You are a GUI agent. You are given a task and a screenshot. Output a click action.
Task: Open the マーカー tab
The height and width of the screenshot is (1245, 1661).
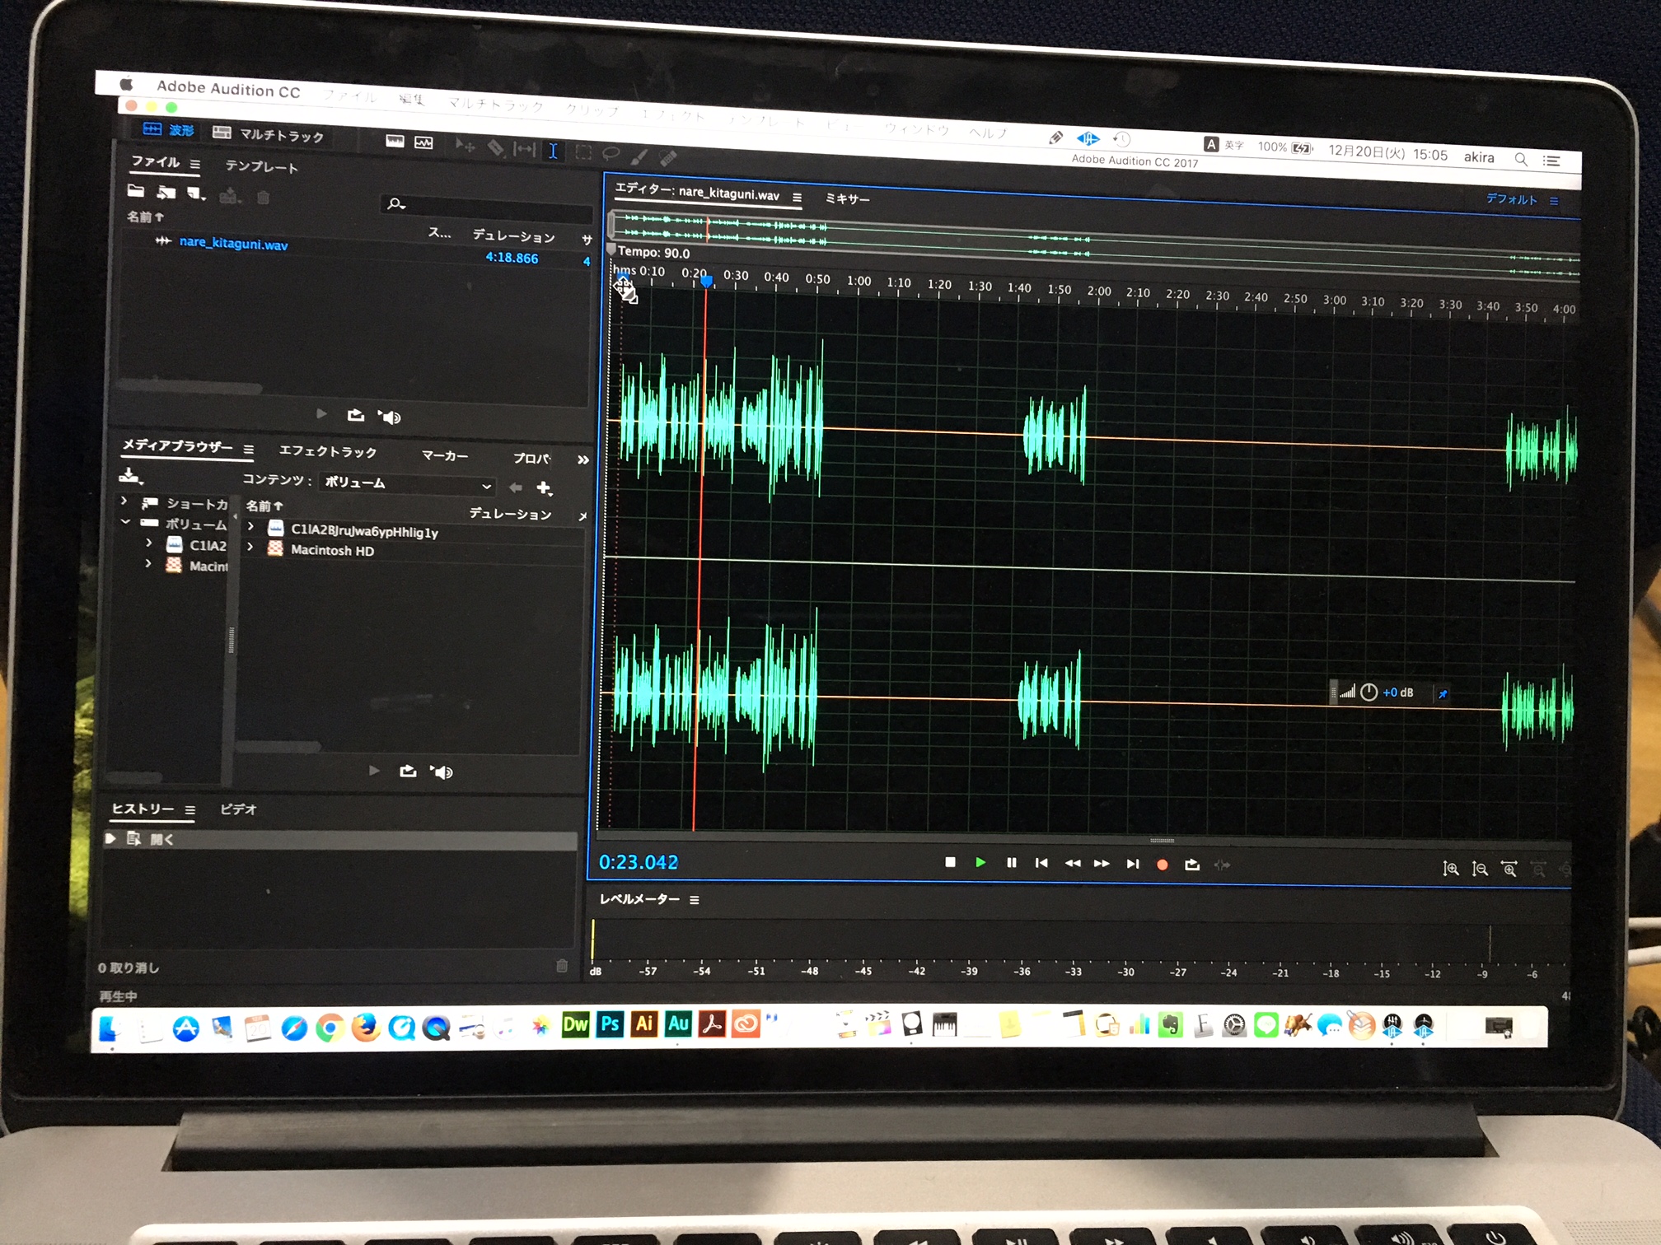tap(445, 455)
